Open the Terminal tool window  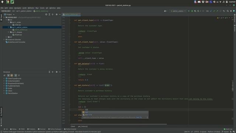[x=42, y=129]
